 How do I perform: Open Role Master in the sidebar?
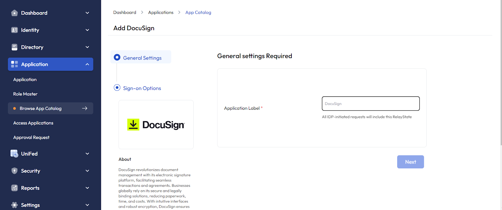tap(25, 94)
